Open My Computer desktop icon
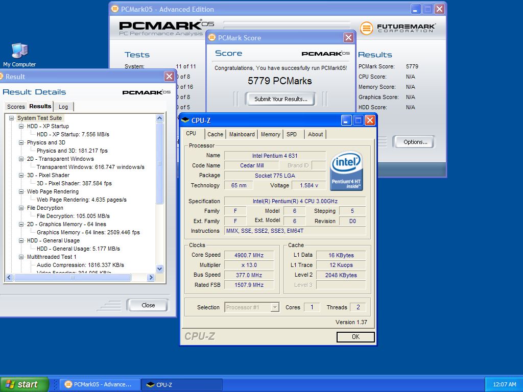The image size is (523, 392). (x=19, y=55)
